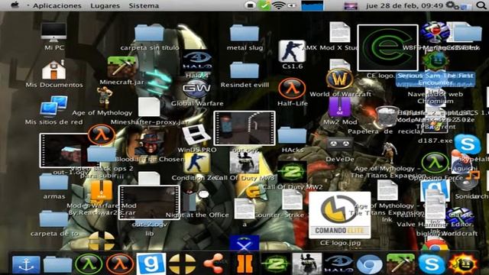Image resolution: width=489 pixels, height=275 pixels.
Task: Open the carpeta de to folder
Action: pyautogui.click(x=53, y=219)
